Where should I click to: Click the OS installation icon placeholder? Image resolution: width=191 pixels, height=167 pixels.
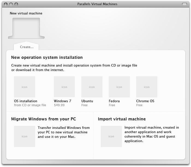tap(25, 87)
